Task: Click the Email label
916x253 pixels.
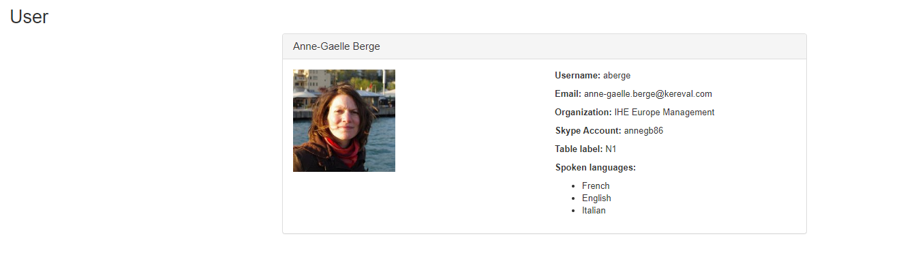Action: coord(568,94)
